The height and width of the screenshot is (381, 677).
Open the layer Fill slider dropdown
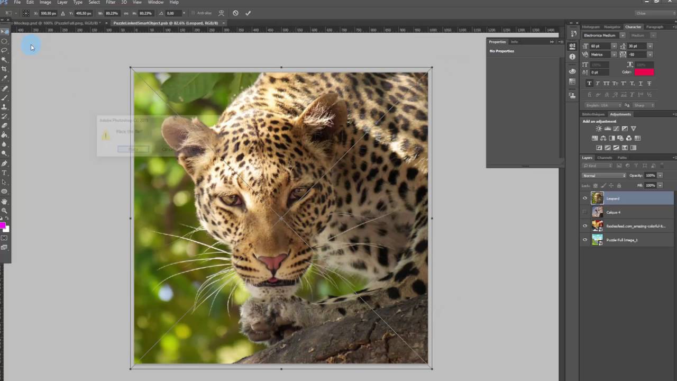tap(660, 185)
